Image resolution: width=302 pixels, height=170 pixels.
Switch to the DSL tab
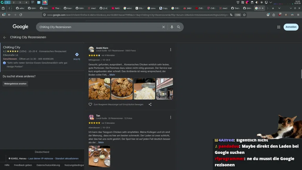point(140,8)
